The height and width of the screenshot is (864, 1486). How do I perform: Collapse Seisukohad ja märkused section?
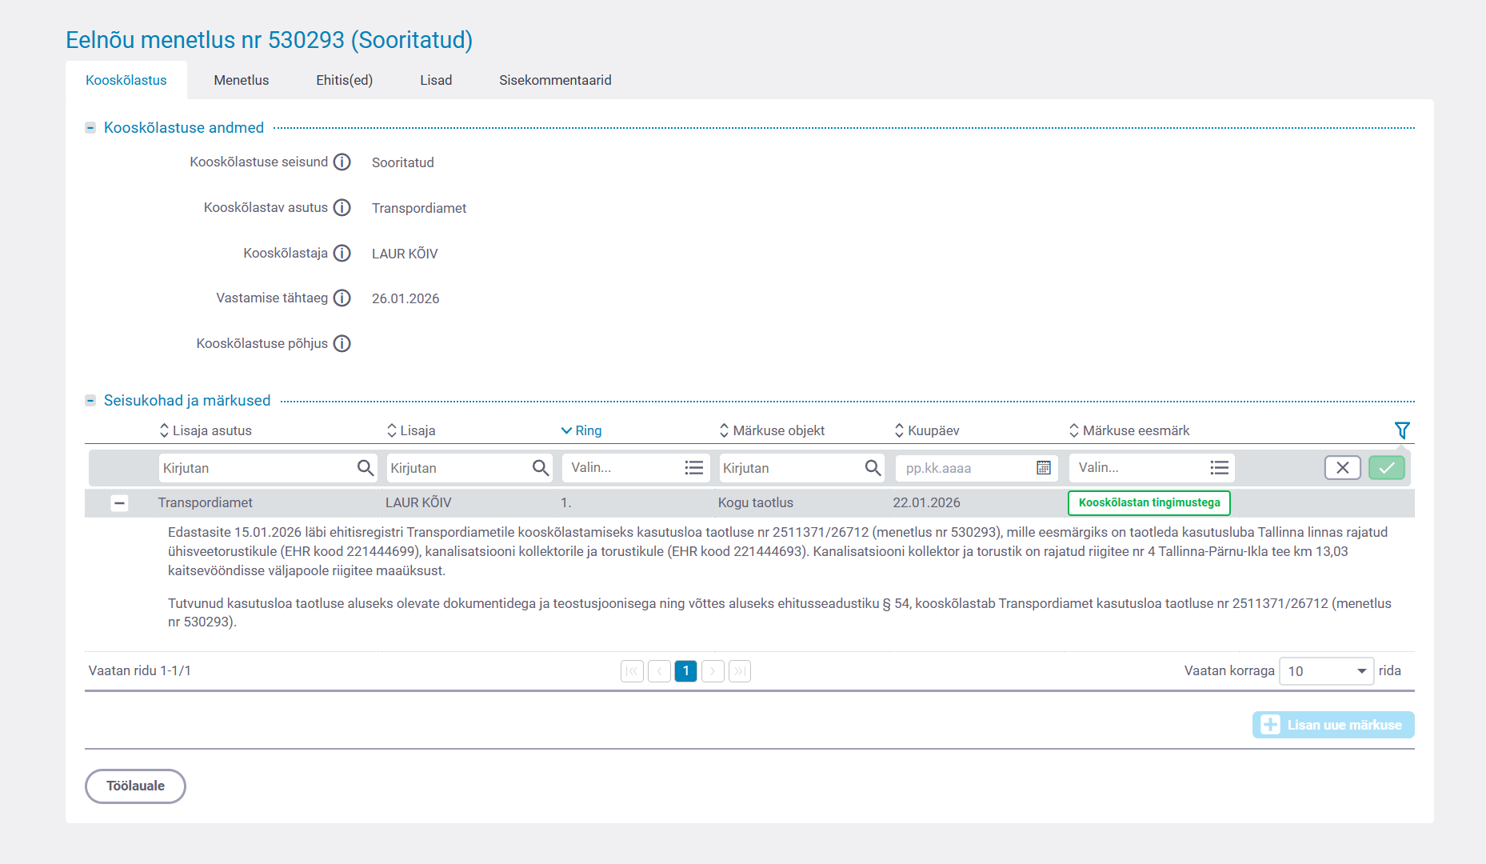pos(90,401)
